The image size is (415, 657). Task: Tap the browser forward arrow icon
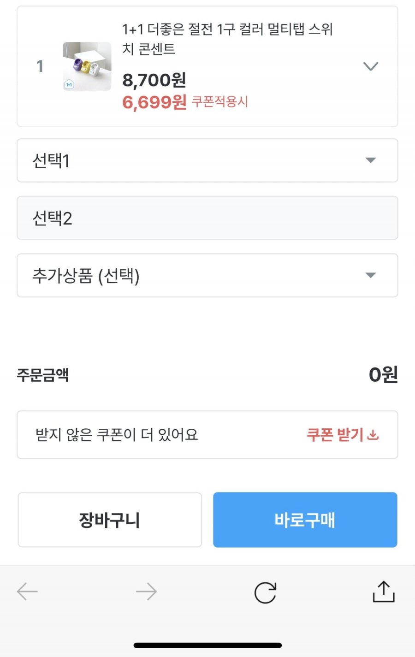(x=146, y=592)
